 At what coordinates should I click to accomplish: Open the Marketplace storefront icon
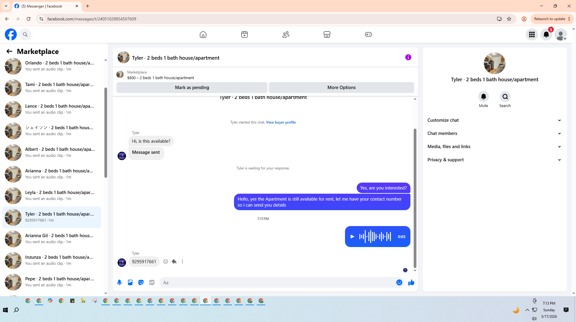327,34
